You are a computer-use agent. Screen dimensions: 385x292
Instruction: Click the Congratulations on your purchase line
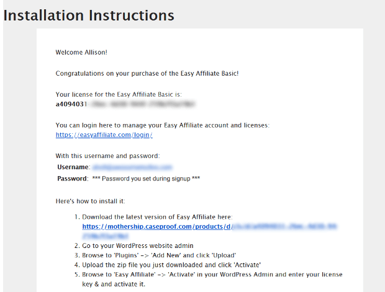click(x=147, y=73)
